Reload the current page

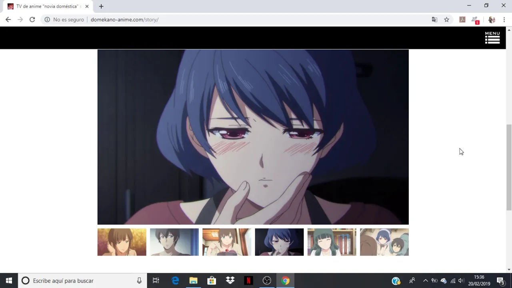(32, 20)
